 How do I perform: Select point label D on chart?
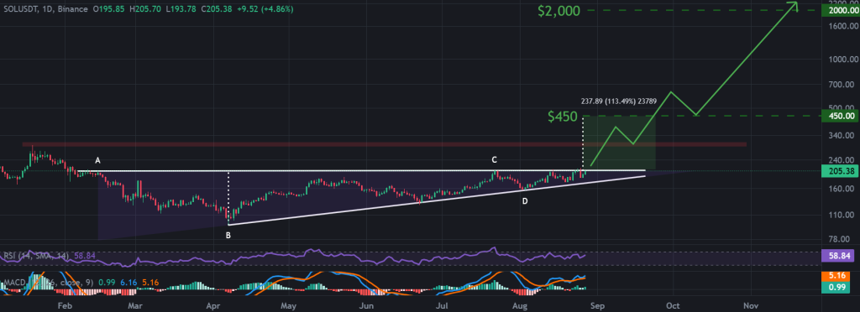tap(525, 201)
